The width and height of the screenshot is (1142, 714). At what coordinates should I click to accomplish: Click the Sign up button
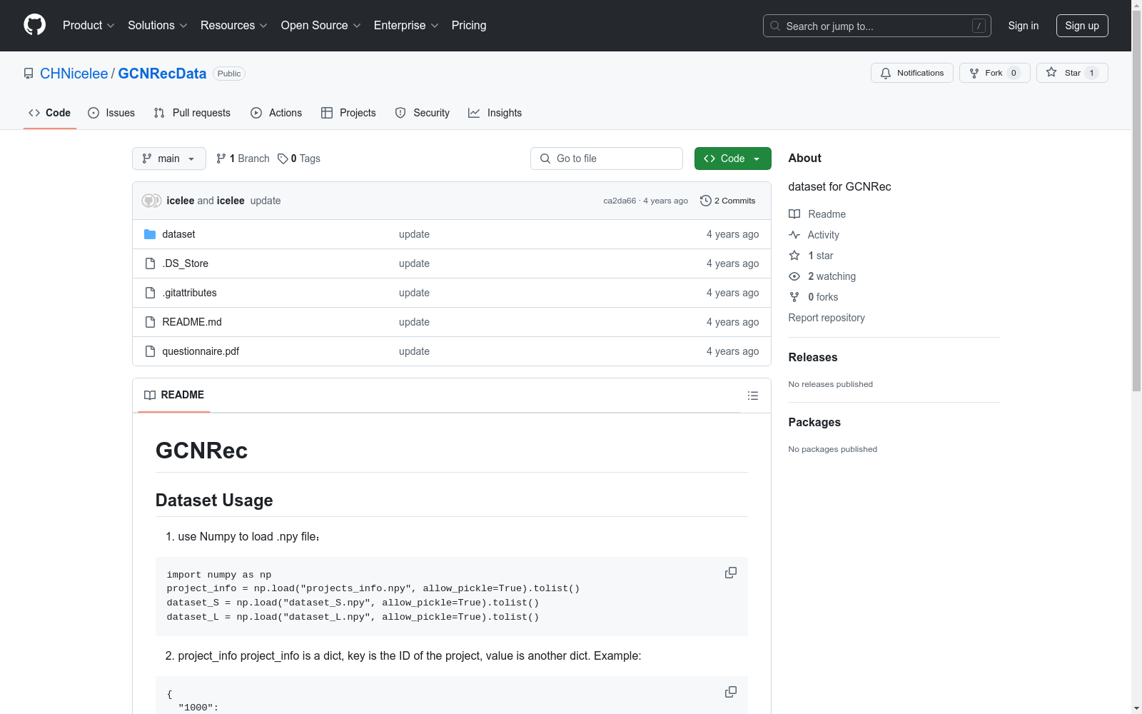[1082, 26]
